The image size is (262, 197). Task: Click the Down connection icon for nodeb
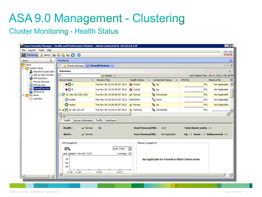(154, 100)
